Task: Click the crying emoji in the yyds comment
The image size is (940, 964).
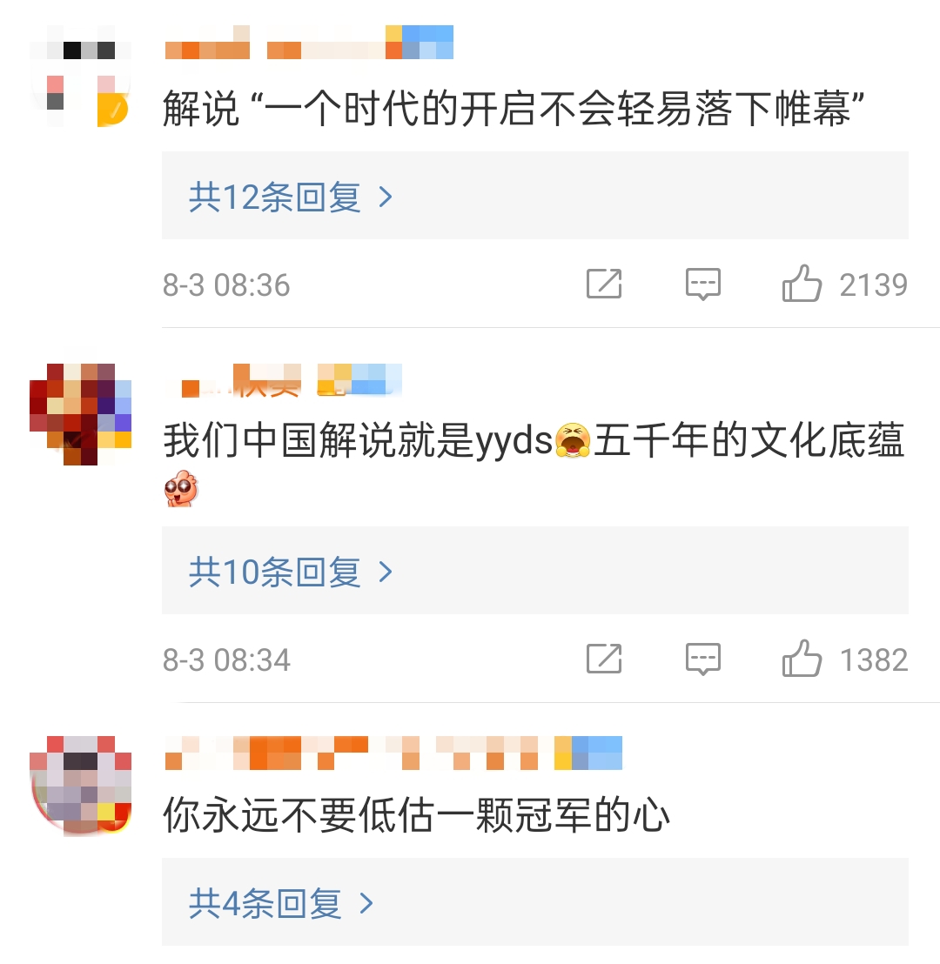Action: (x=573, y=441)
